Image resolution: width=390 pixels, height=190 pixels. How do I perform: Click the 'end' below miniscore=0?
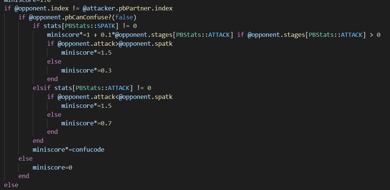[24, 176]
